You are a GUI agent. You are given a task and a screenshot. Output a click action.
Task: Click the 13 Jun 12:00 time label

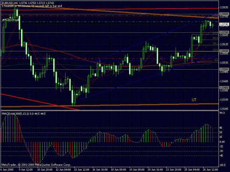pyautogui.click(x=82, y=170)
